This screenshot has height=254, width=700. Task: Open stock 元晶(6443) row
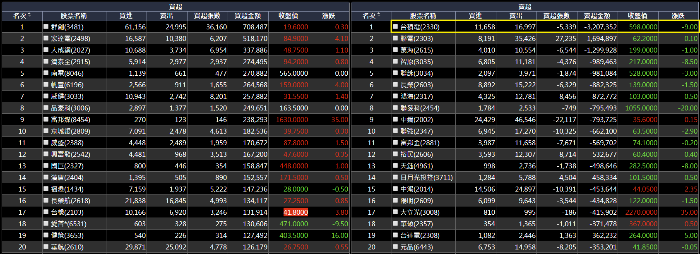coord(525,247)
